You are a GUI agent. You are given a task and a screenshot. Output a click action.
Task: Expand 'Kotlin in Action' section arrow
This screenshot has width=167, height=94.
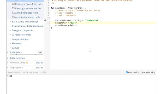(x=8, y=58)
